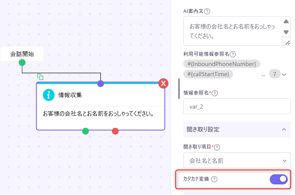Image resolution: width=295 pixels, height=195 pixels.
Task: Click the 情報参照名 input field var_2
Action: coord(237,106)
